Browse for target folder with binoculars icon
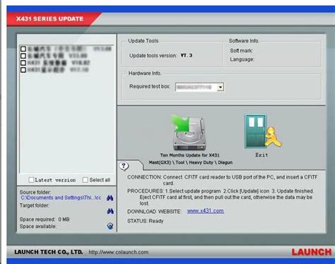 [x=110, y=211]
